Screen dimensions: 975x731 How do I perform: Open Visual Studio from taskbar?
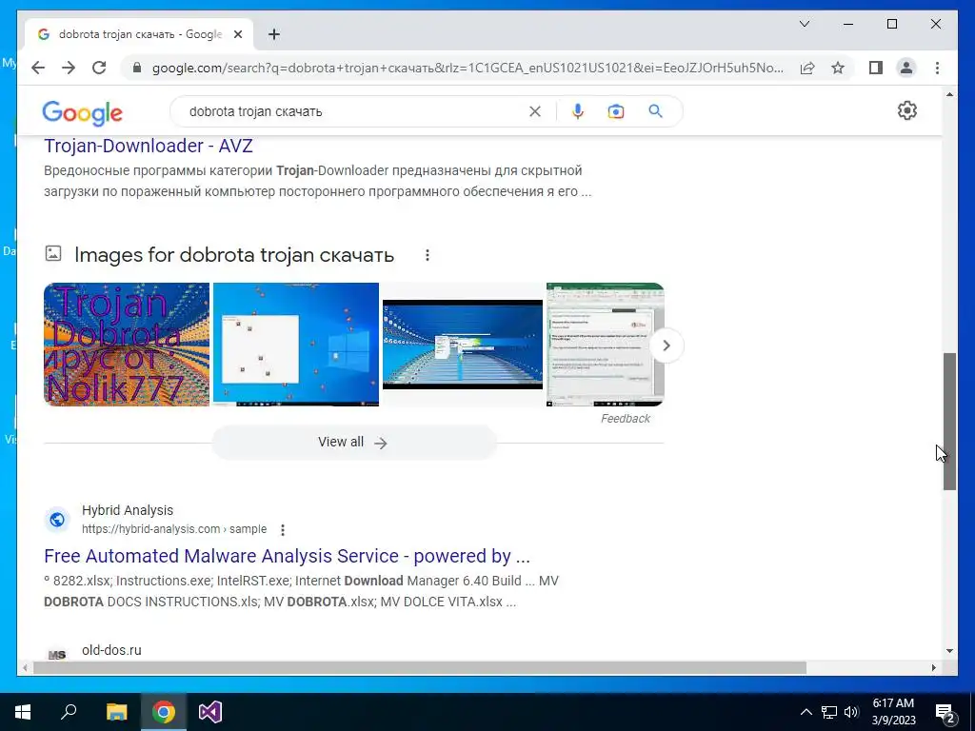210,712
